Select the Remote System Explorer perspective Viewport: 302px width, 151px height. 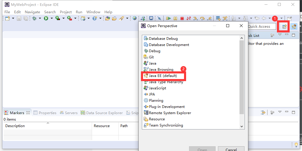pos(168,113)
